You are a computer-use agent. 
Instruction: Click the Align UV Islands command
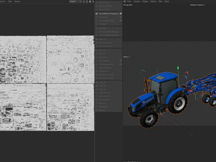(108, 68)
